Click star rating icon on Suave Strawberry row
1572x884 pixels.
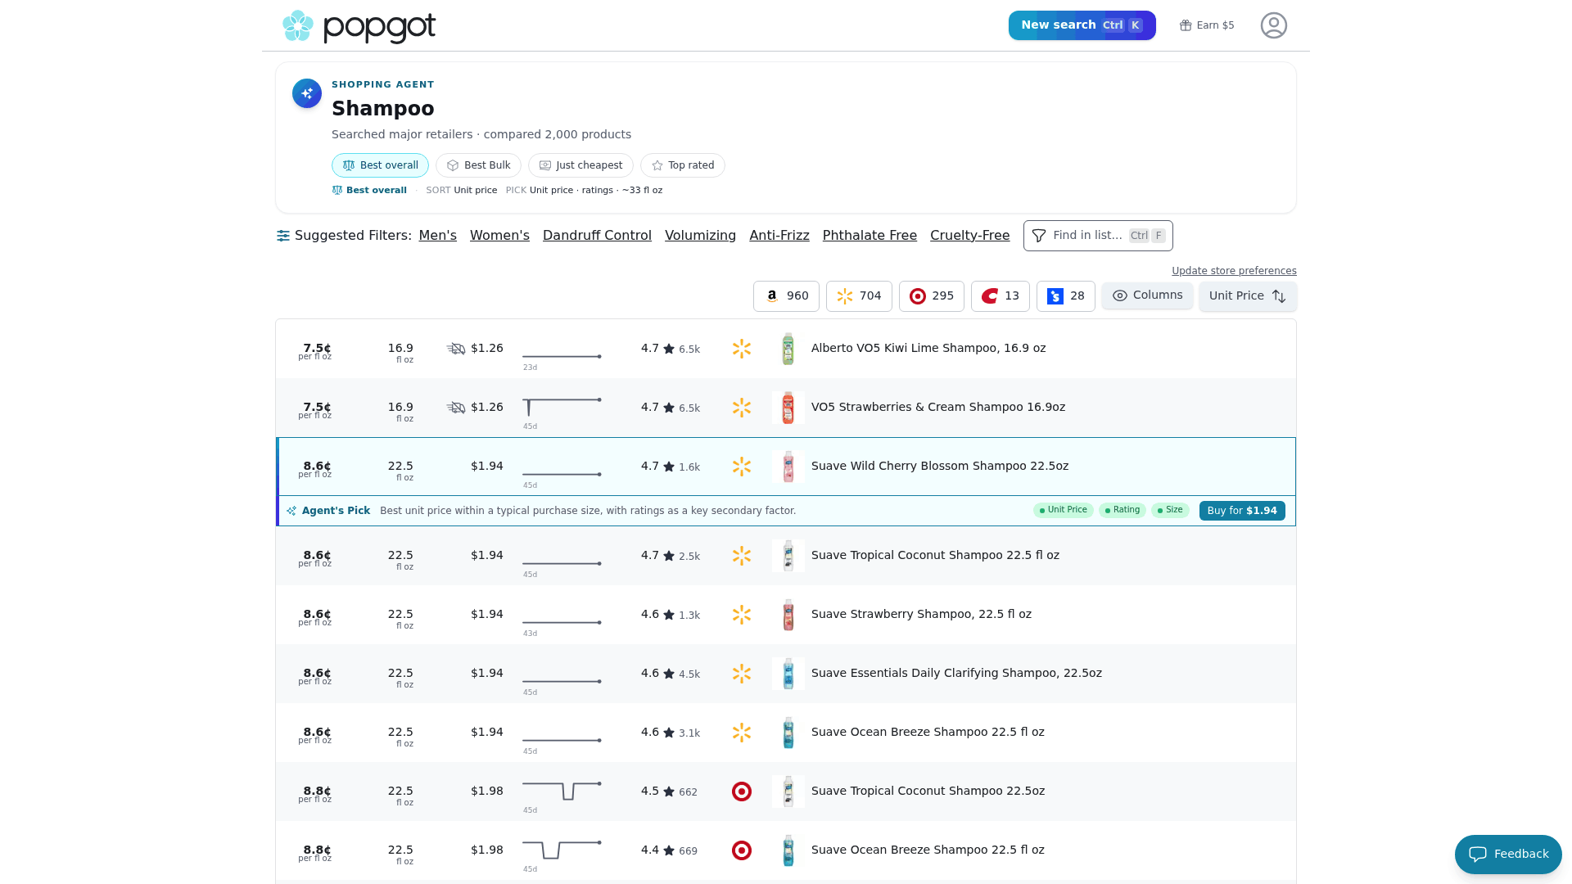click(x=669, y=615)
